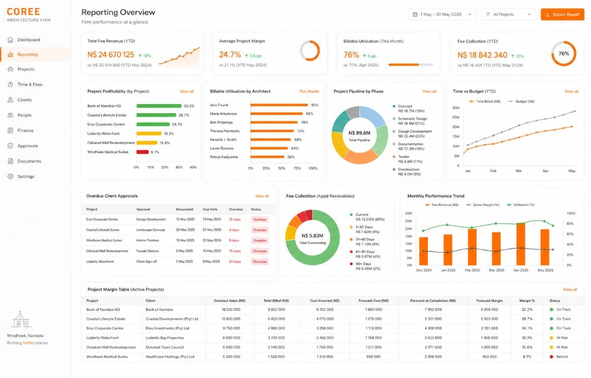Click the Documents file icon
The height and width of the screenshot is (378, 591).
(11, 161)
